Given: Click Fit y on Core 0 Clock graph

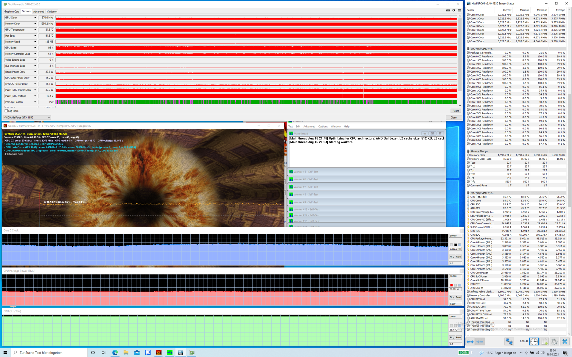Looking at the screenshot, I should coord(452,257).
